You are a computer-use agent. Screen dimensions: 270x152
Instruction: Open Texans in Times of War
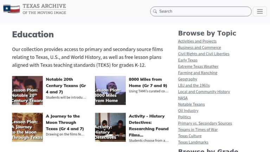point(198,129)
